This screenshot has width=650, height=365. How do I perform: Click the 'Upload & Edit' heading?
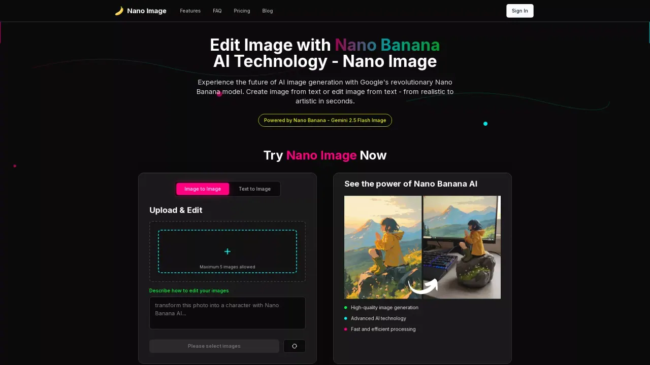(176, 210)
